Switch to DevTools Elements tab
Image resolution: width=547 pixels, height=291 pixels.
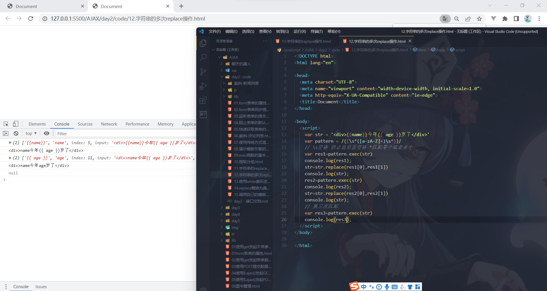(37, 124)
